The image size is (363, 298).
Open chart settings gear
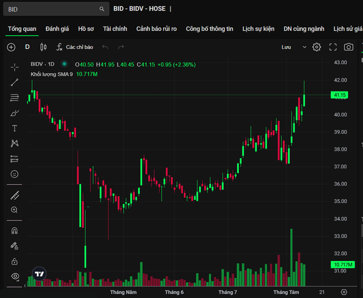pos(316,47)
